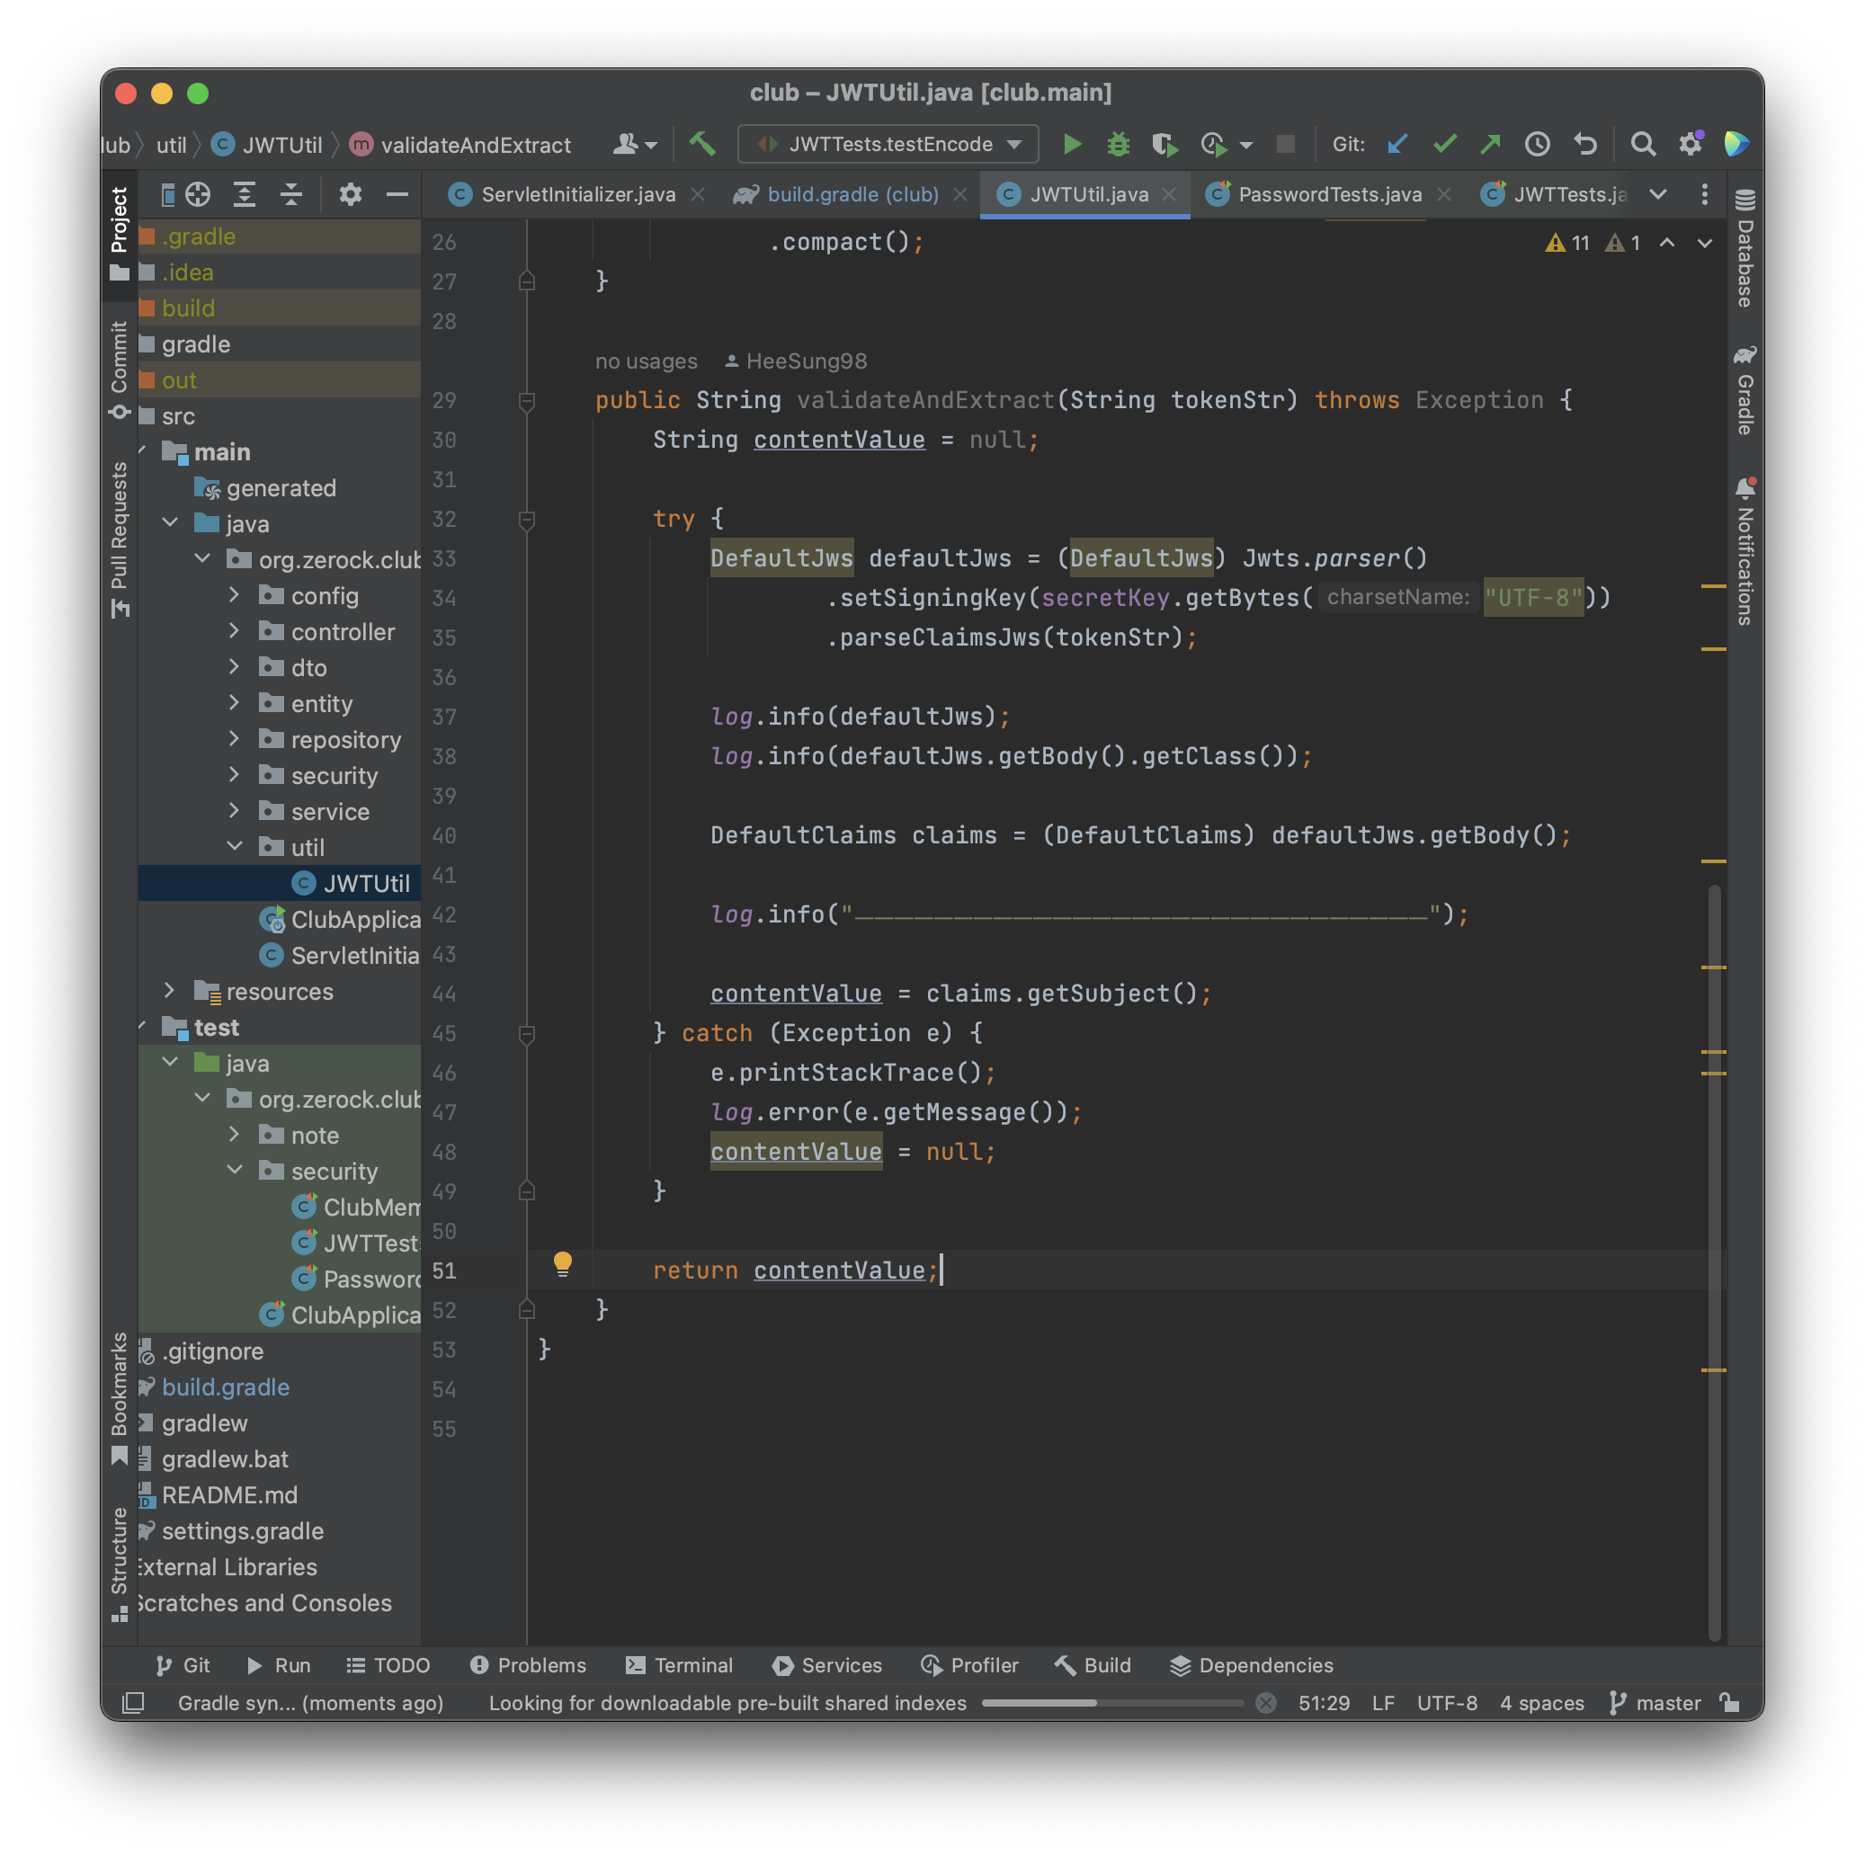Toggle read-only lock in status bar

click(1730, 1704)
